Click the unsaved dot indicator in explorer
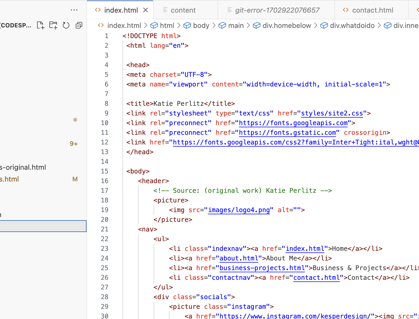Viewport: 419px width, 319px height. tap(75, 120)
